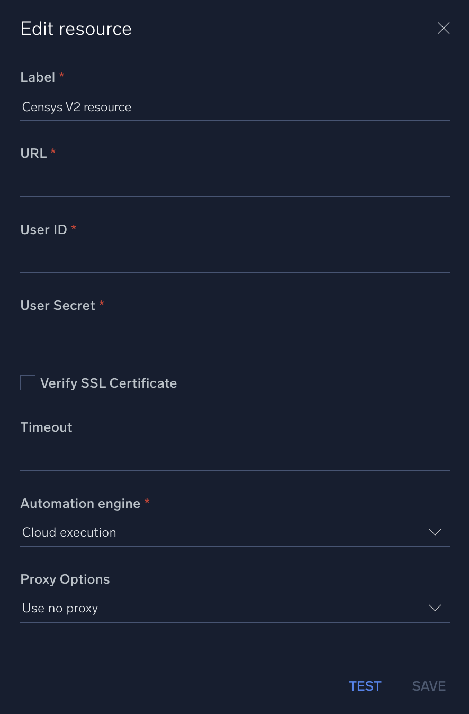The image size is (469, 714).
Task: Click the URL required asterisk
Action: pyautogui.click(x=53, y=151)
